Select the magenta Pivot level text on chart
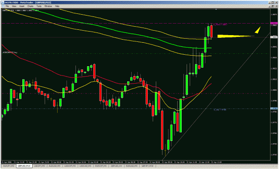Viewport: 279px width, 169px height. point(220,24)
